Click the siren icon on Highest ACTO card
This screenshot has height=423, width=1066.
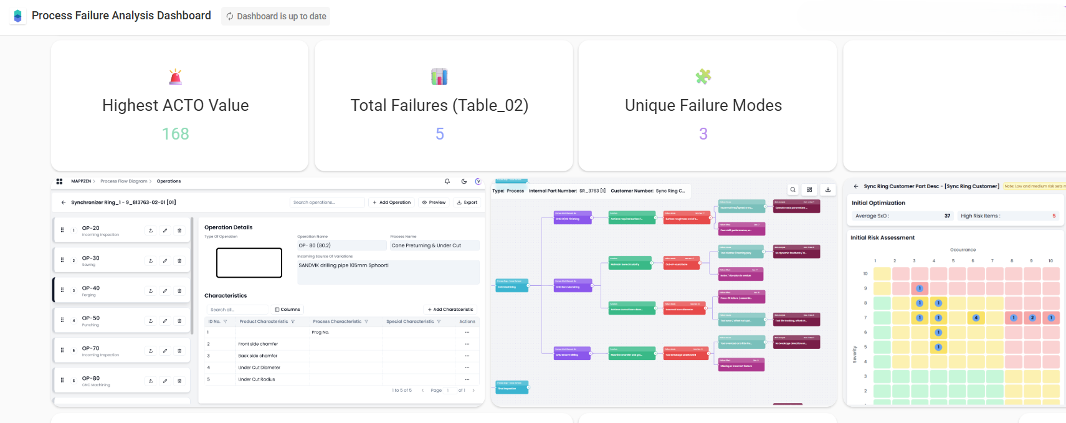click(x=176, y=77)
